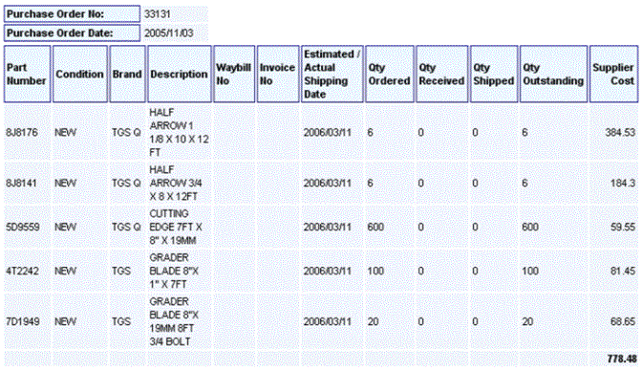
Task: Click qty outstanding 6 in 8J8141 row
Action: pos(524,183)
